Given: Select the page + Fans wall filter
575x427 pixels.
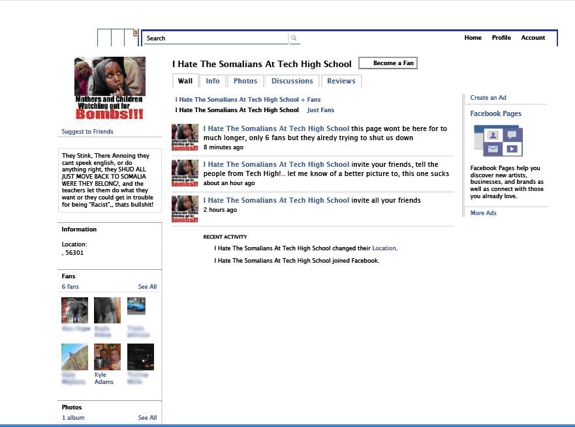Looking at the screenshot, I should (248, 100).
